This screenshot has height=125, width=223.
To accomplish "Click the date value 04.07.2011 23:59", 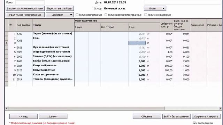I will point(115,2).
